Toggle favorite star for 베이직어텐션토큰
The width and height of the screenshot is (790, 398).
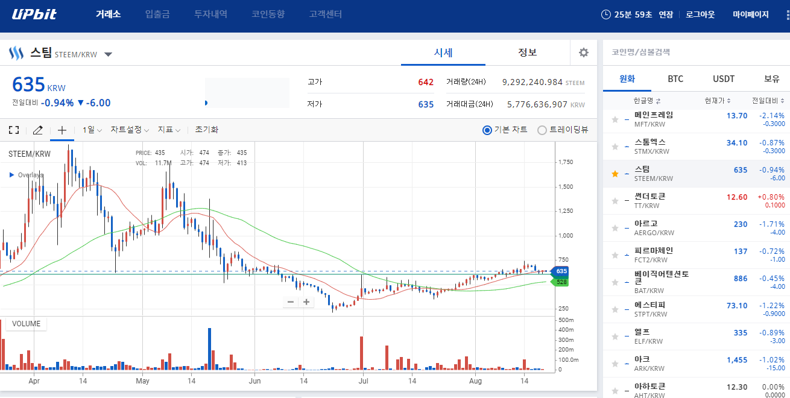pyautogui.click(x=615, y=282)
